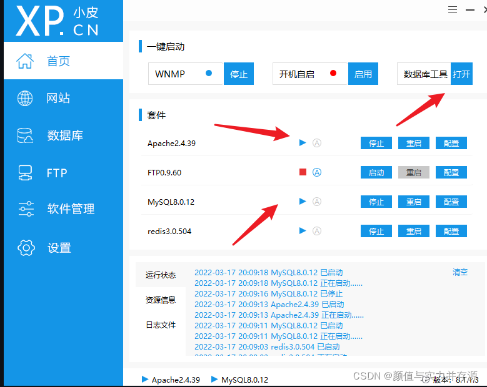
Task: Open Apache2.4.39 配置 settings
Action: [x=451, y=143]
